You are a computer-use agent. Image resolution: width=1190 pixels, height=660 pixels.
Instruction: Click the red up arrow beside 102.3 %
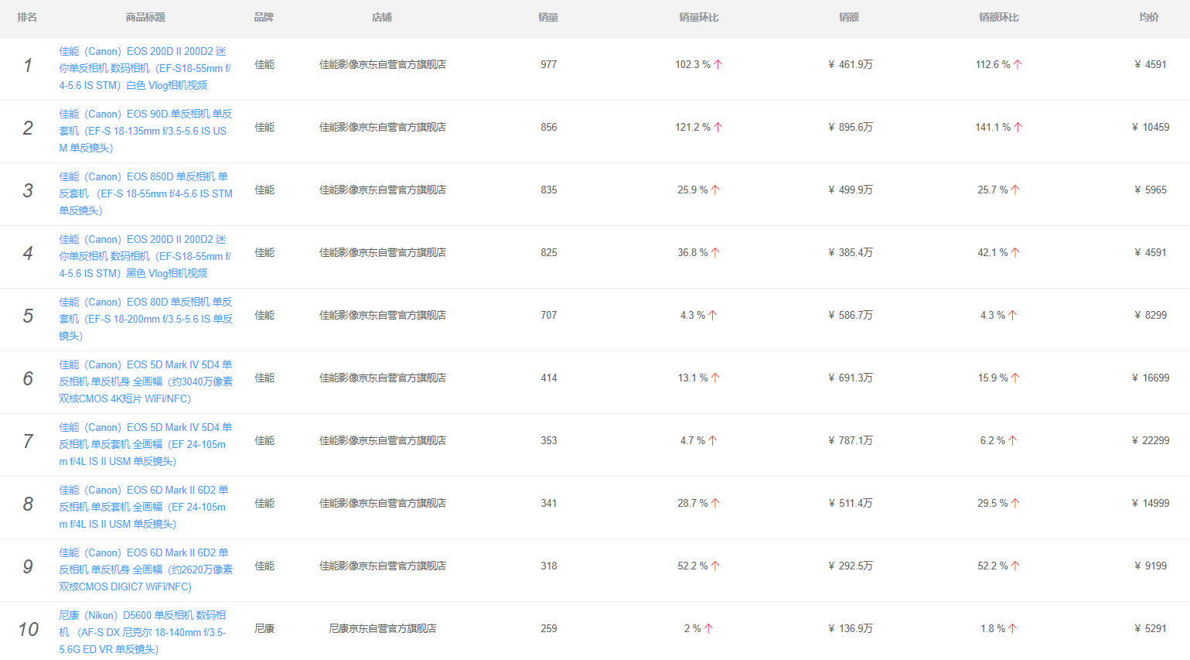(x=718, y=65)
